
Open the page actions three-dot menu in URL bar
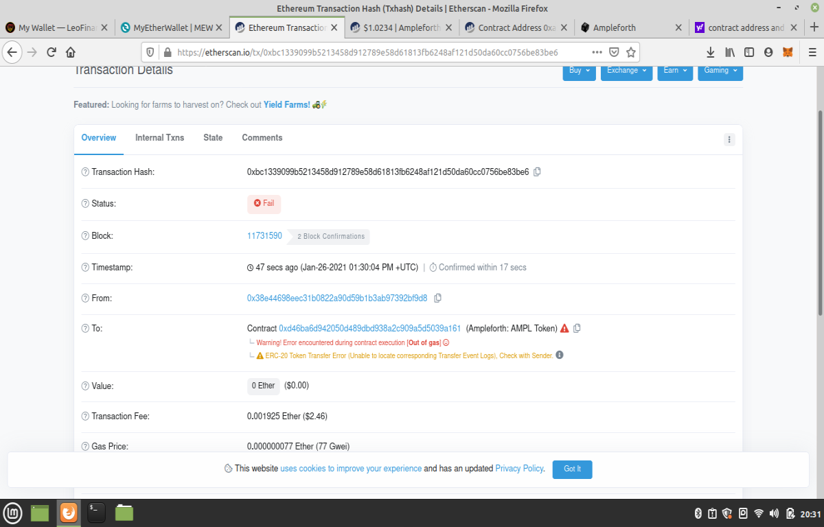597,52
